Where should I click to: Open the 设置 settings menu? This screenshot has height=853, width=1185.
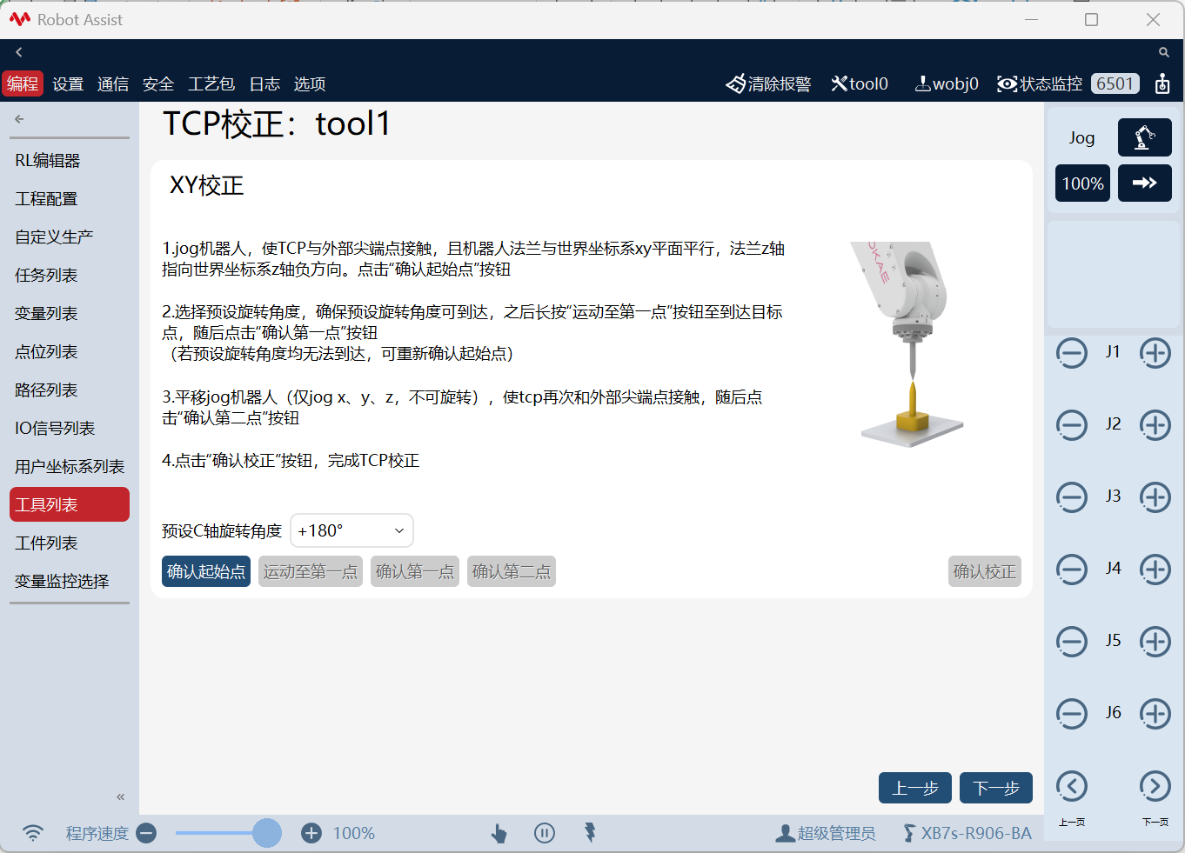[x=68, y=83]
